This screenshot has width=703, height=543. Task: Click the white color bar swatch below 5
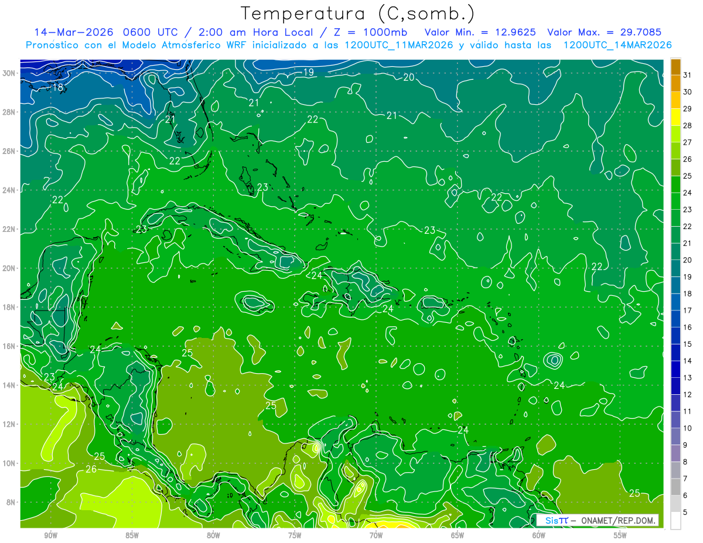pyautogui.click(x=675, y=521)
